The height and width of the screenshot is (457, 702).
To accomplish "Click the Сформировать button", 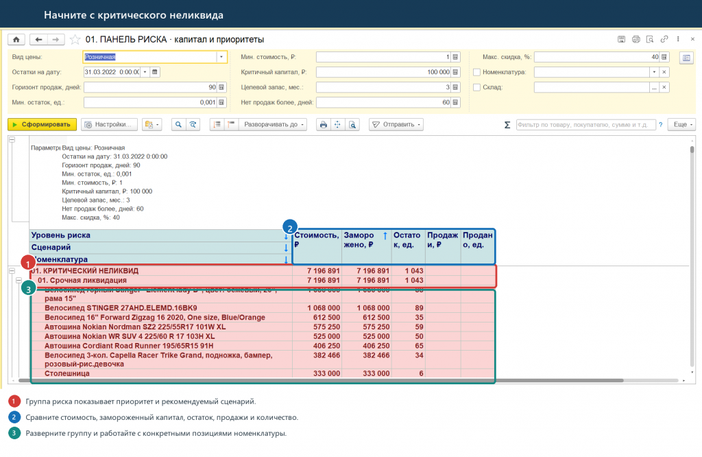I will click(x=42, y=125).
